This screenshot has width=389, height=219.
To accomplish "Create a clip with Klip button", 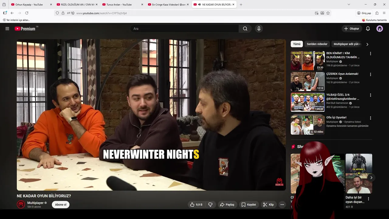I will pyautogui.click(x=268, y=205).
